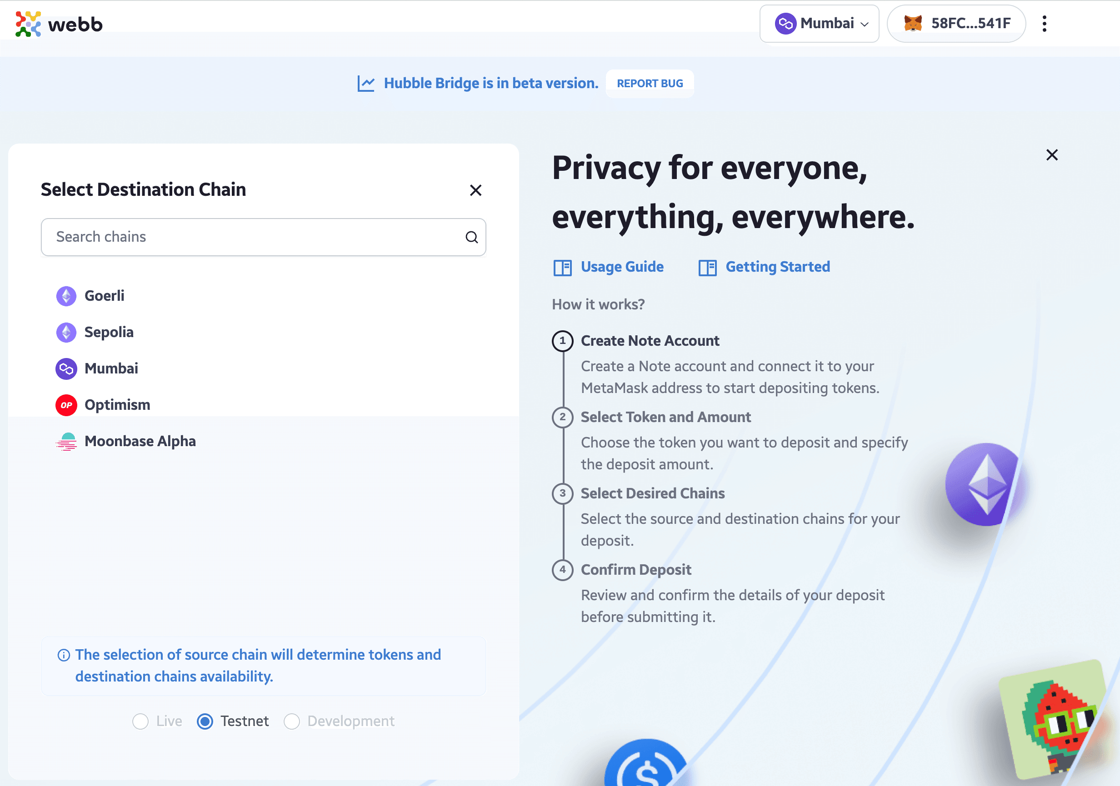Click the Optimism OP chain icon
The height and width of the screenshot is (786, 1120).
tap(66, 405)
